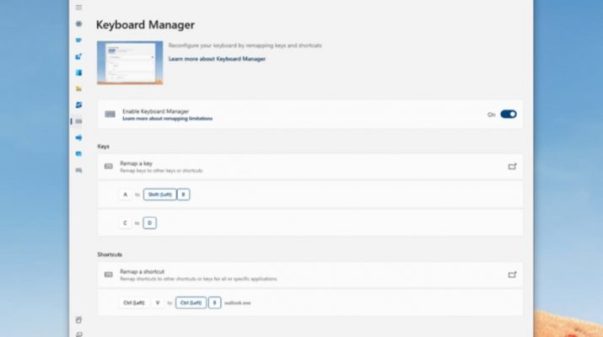603x337 pixels.
Task: Select FancyZones icon in sidebar
Action: point(78,72)
